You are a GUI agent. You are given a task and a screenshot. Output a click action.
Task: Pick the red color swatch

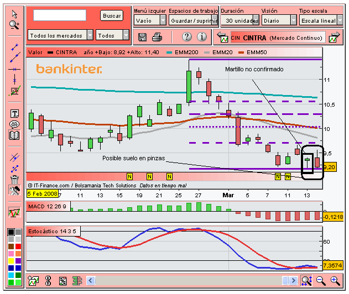click(18, 246)
